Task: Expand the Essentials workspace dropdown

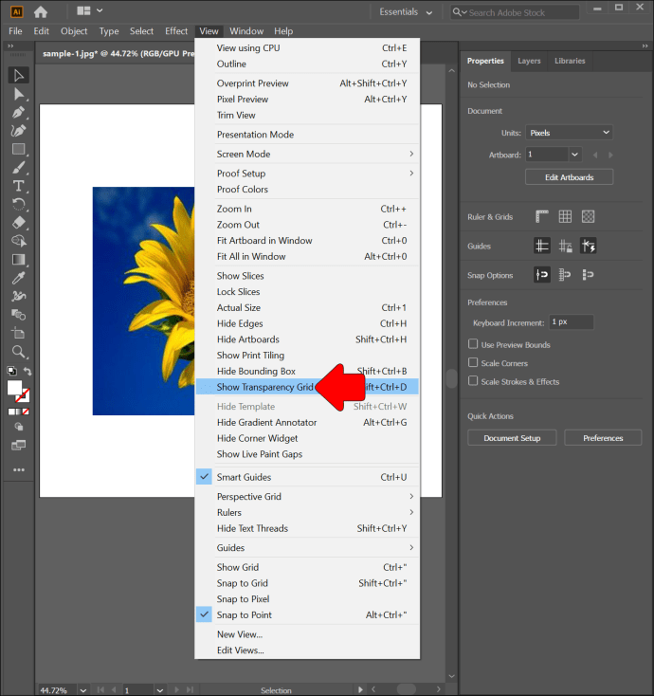Action: 405,12
